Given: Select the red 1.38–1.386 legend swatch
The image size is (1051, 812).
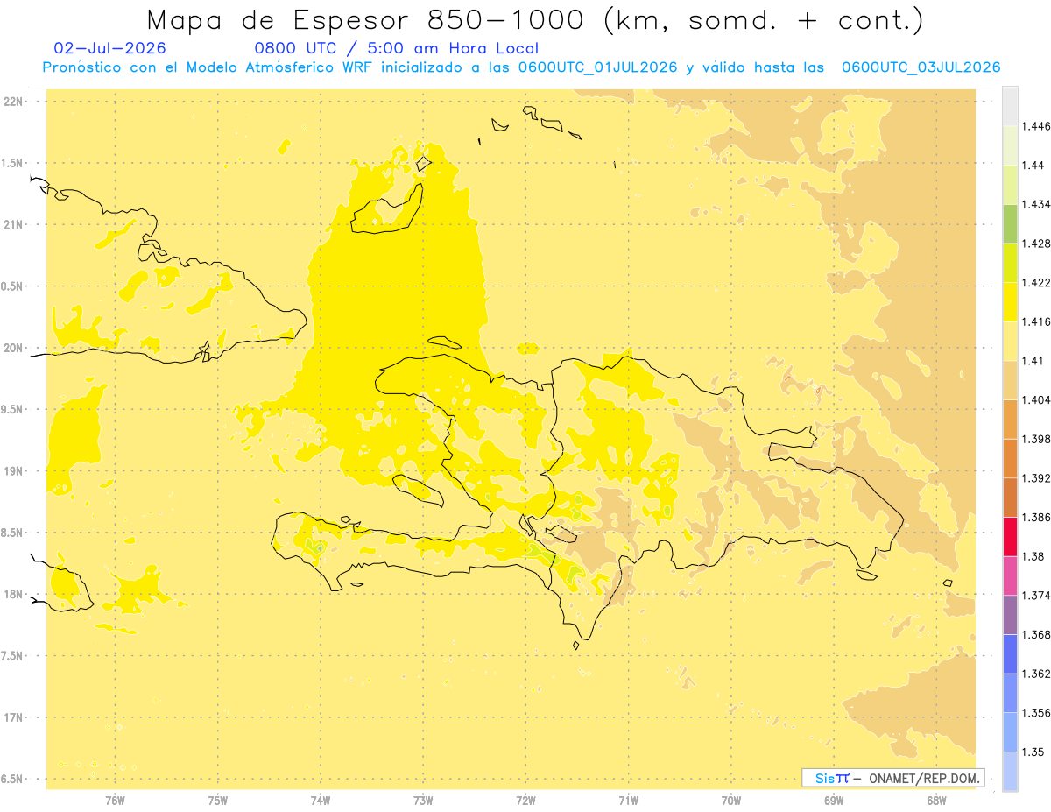Looking at the screenshot, I should coord(1010,537).
